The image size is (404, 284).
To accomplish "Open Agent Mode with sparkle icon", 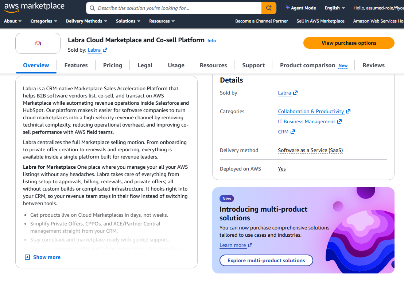I will [300, 8].
